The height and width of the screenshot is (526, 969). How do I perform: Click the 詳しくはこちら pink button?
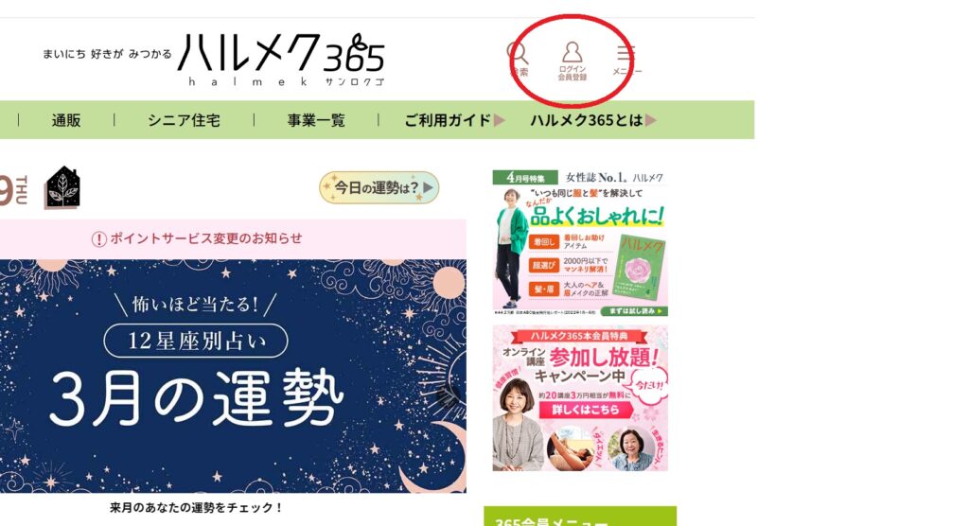[x=585, y=410]
